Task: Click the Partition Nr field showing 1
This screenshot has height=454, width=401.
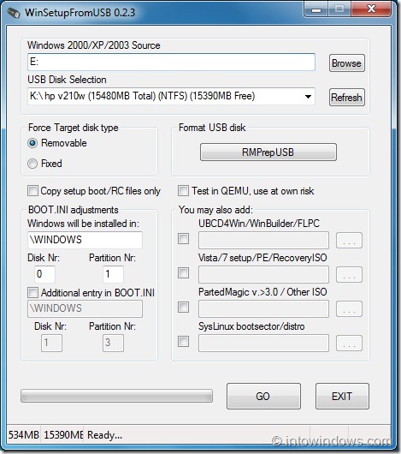Action: click(113, 274)
